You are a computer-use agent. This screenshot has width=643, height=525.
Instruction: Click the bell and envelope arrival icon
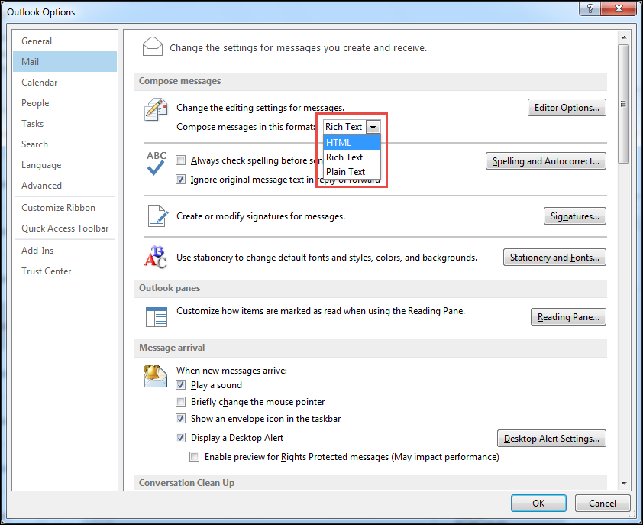click(156, 376)
